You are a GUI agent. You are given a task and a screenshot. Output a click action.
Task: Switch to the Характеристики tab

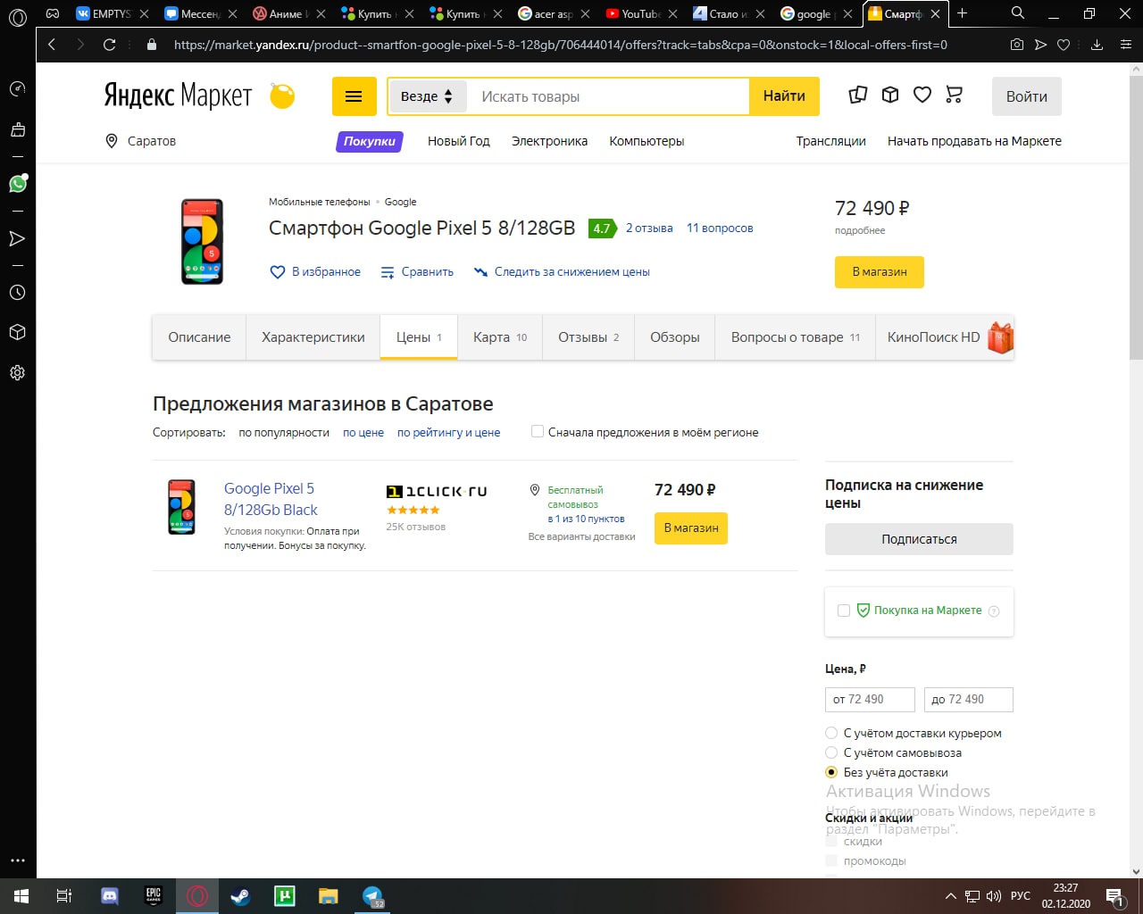click(313, 337)
